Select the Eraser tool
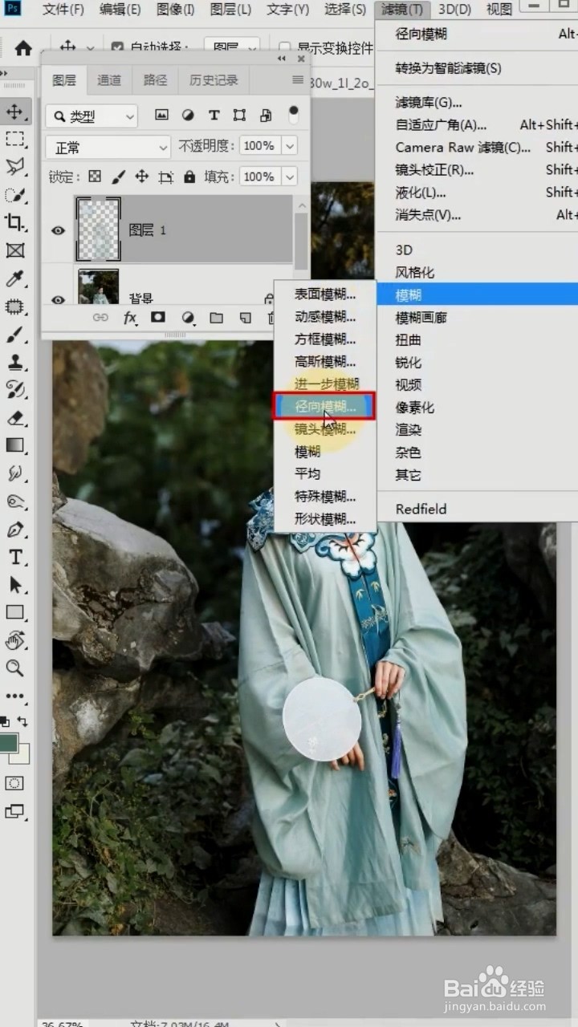Screen dimensions: 578x1027 (15, 417)
